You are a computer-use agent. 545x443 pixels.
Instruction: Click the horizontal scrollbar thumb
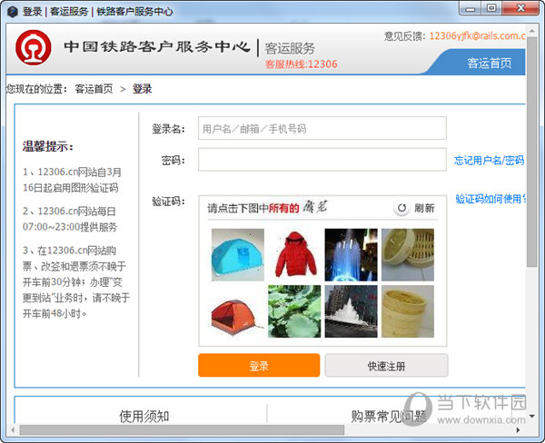183,429
